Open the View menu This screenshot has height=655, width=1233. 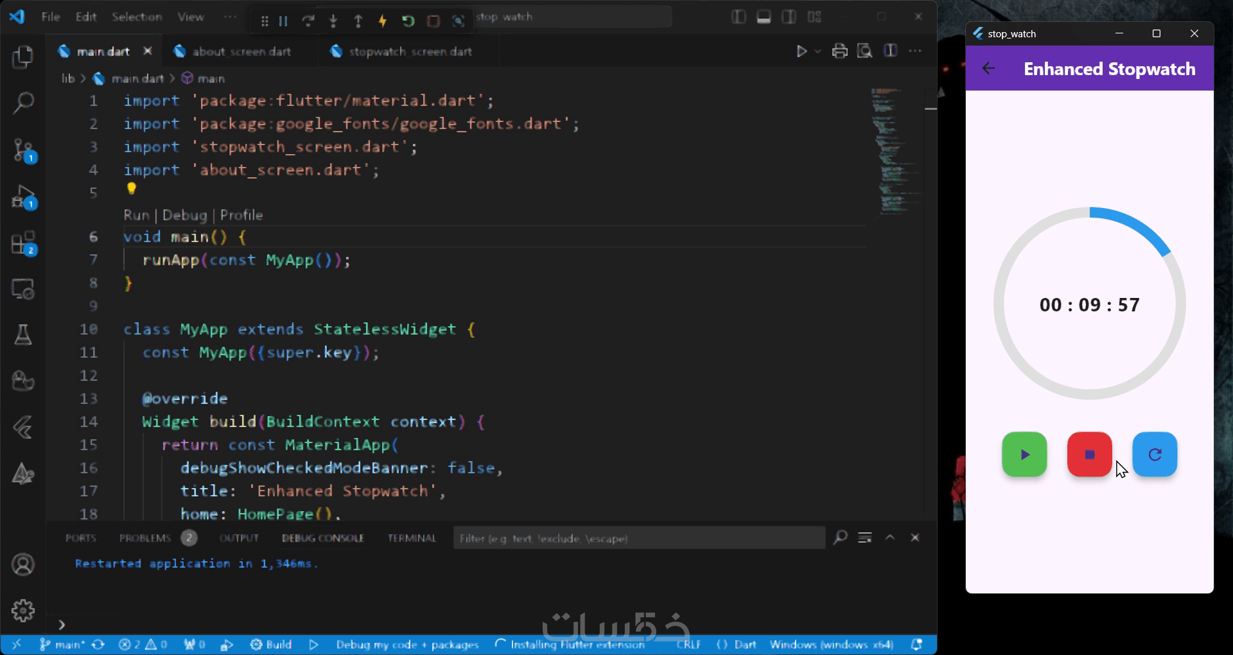click(191, 17)
